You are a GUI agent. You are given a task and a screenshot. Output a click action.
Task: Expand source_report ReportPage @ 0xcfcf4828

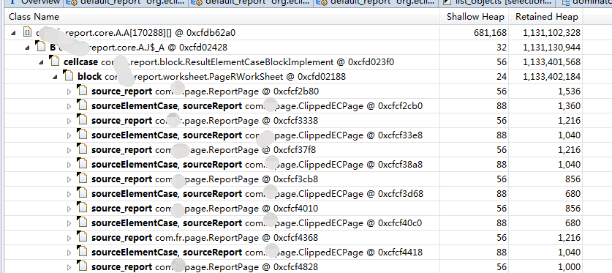click(69, 268)
